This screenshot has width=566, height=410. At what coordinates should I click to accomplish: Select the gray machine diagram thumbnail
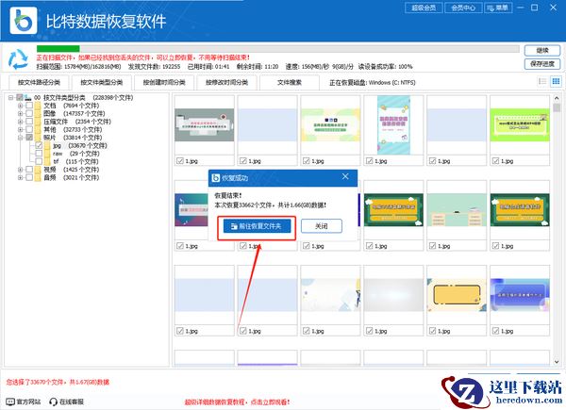(x=205, y=125)
